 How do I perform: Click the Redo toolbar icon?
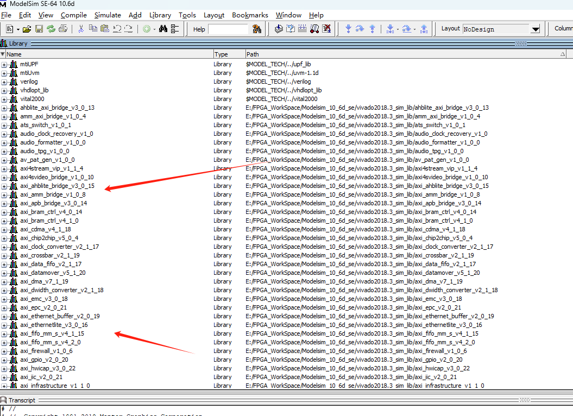point(128,29)
